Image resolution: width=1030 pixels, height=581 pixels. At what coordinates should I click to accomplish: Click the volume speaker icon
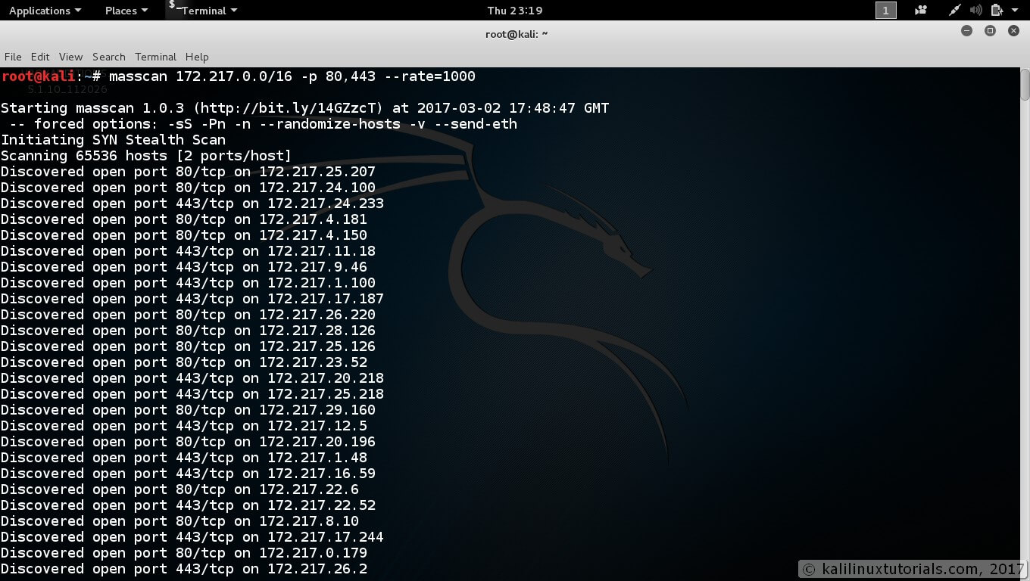pos(975,10)
